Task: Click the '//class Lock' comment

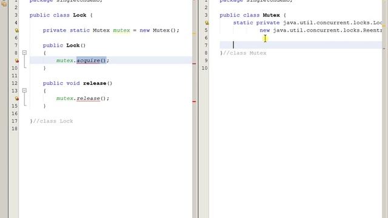Action: click(53, 121)
